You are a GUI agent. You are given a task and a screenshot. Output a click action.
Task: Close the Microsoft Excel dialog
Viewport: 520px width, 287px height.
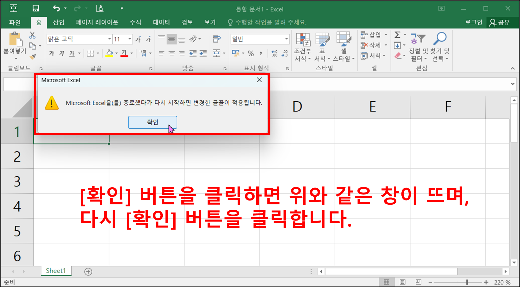pyautogui.click(x=259, y=80)
